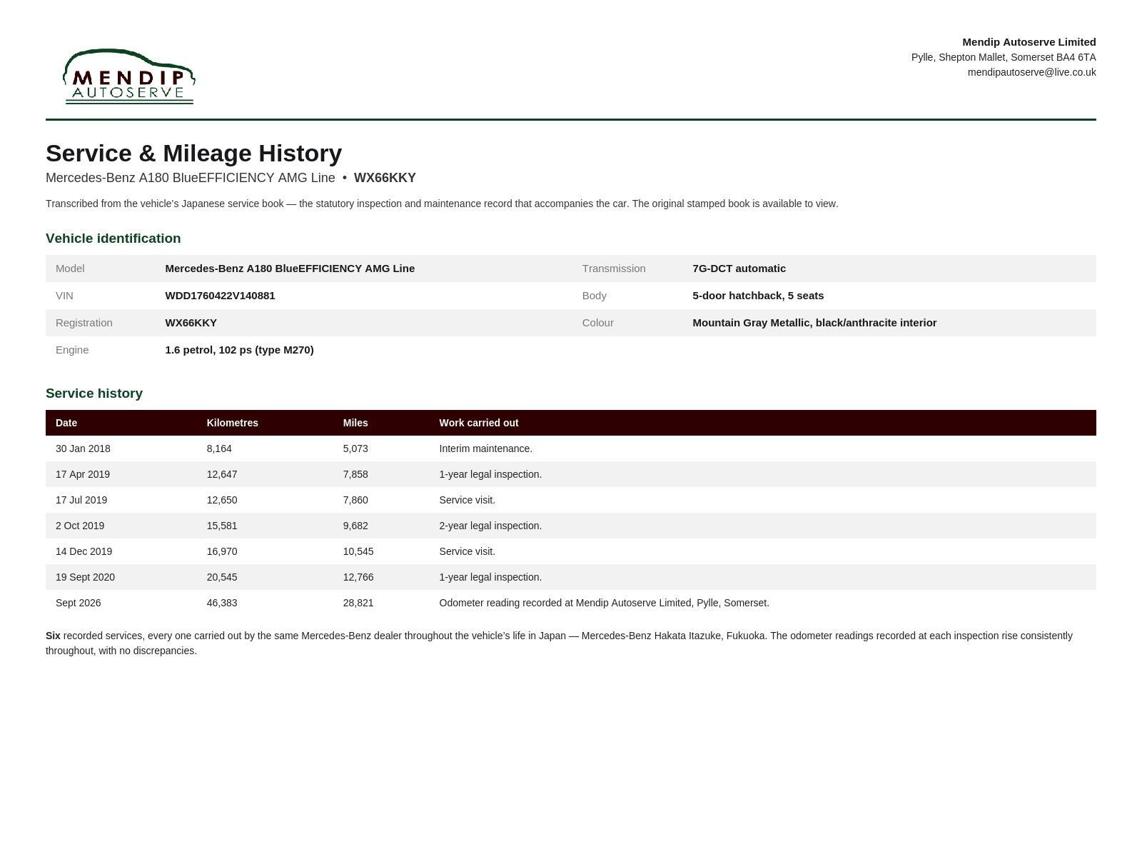The image size is (1142, 857).
Task: Select the 46,383 kilometres reading
Action: pyautogui.click(x=222, y=603)
